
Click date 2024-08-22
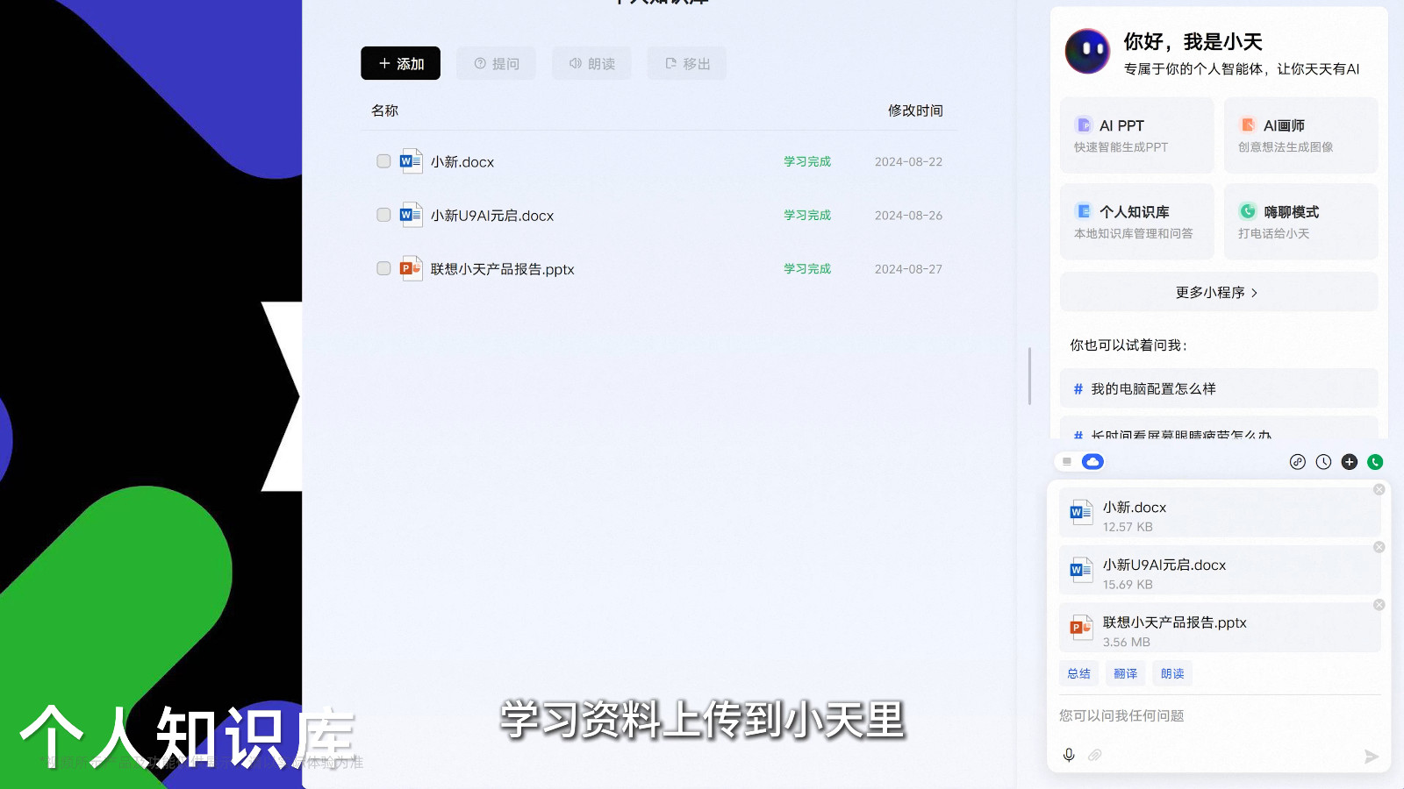(908, 162)
